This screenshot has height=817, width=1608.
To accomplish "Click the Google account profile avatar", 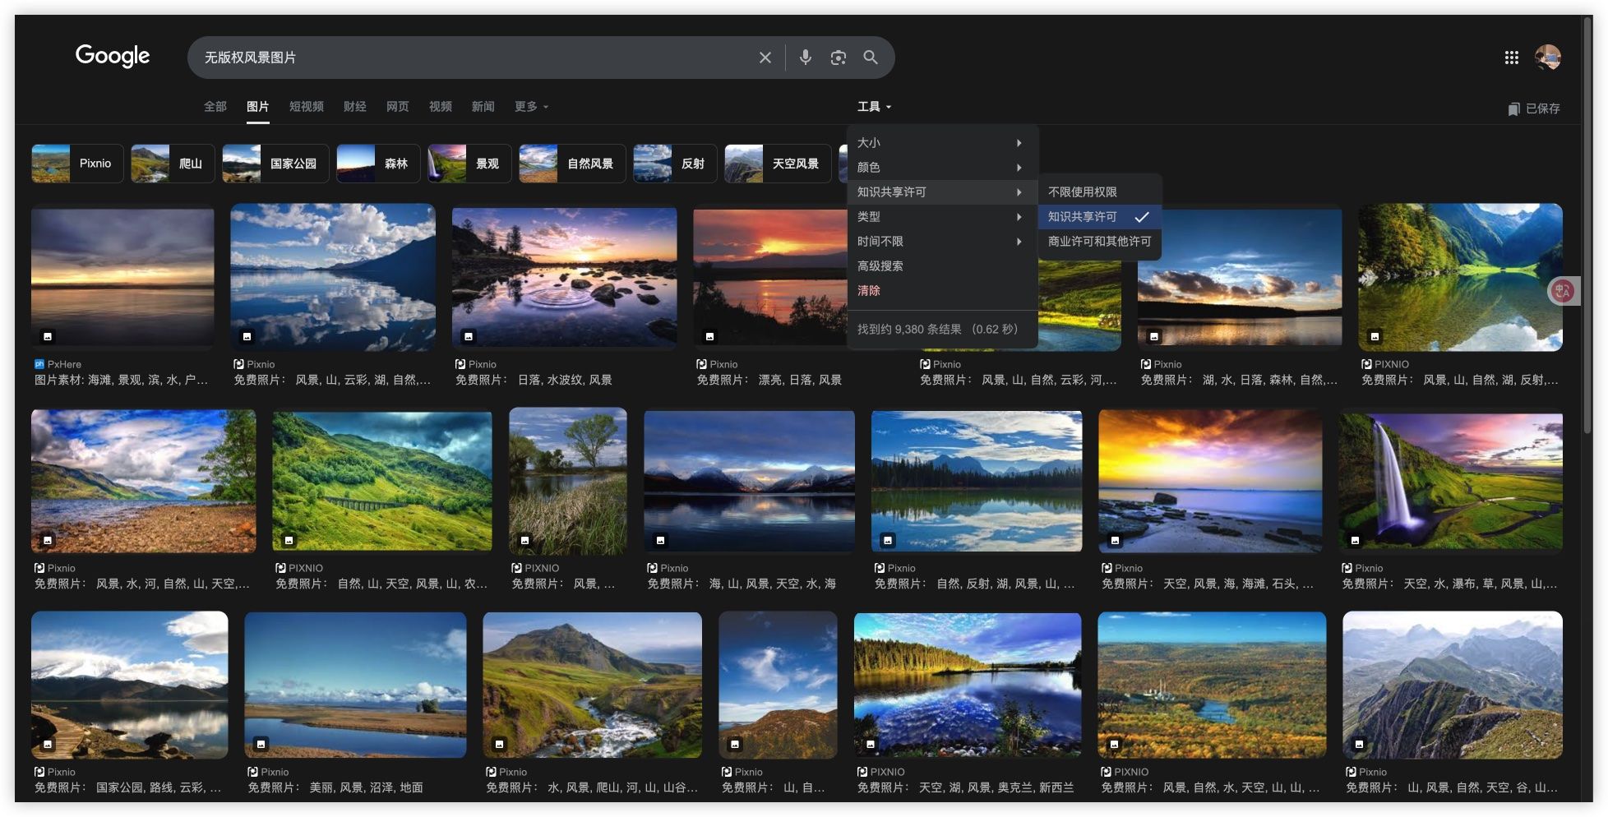I will [1547, 58].
